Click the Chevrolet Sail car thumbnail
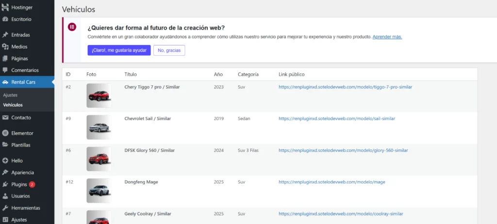497x224 pixels. click(x=99, y=128)
